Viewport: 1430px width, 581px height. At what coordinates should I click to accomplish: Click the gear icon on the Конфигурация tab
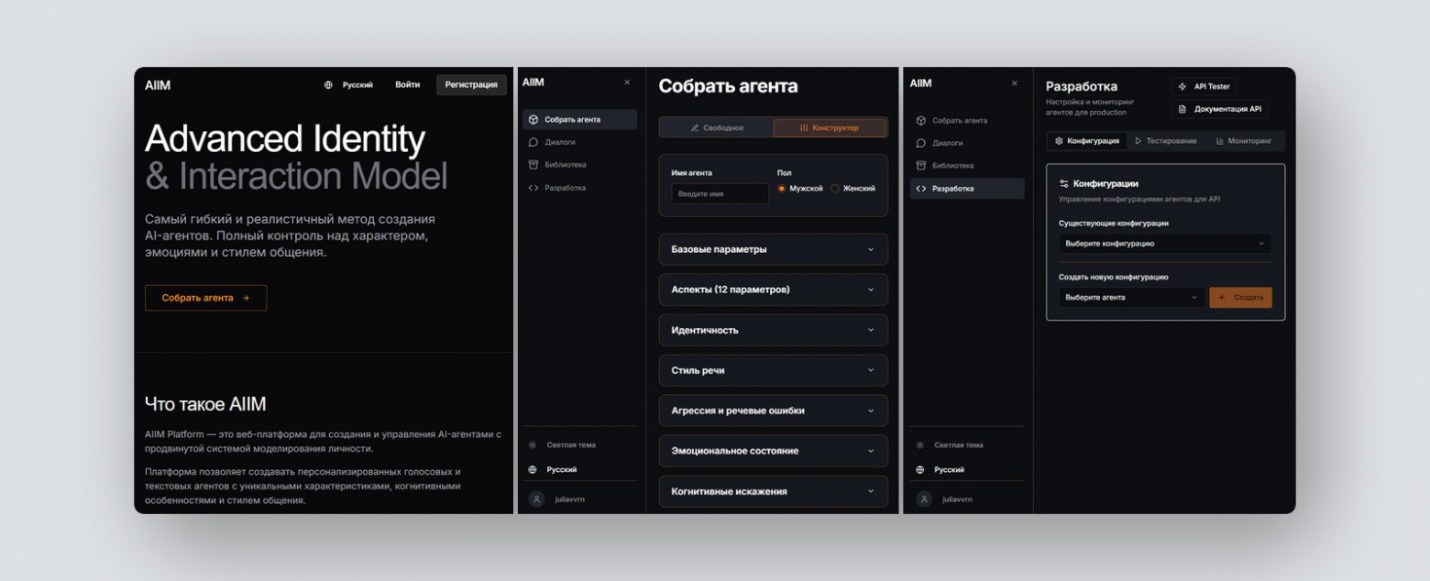(1059, 141)
